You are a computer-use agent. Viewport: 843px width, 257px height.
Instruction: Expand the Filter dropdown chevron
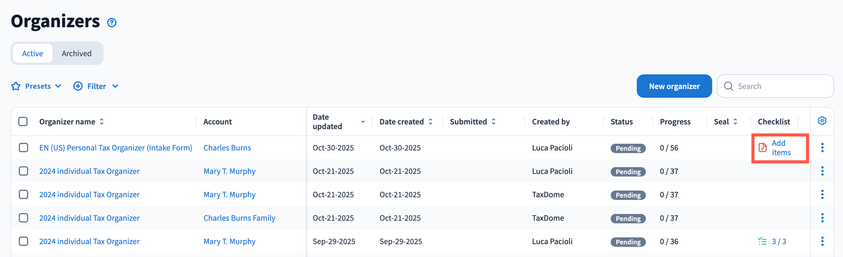pyautogui.click(x=115, y=86)
